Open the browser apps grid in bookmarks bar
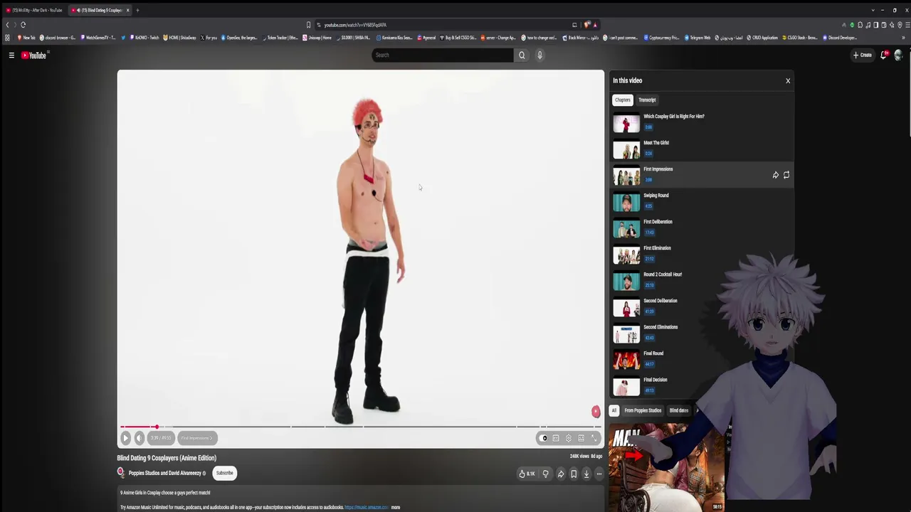 7,38
